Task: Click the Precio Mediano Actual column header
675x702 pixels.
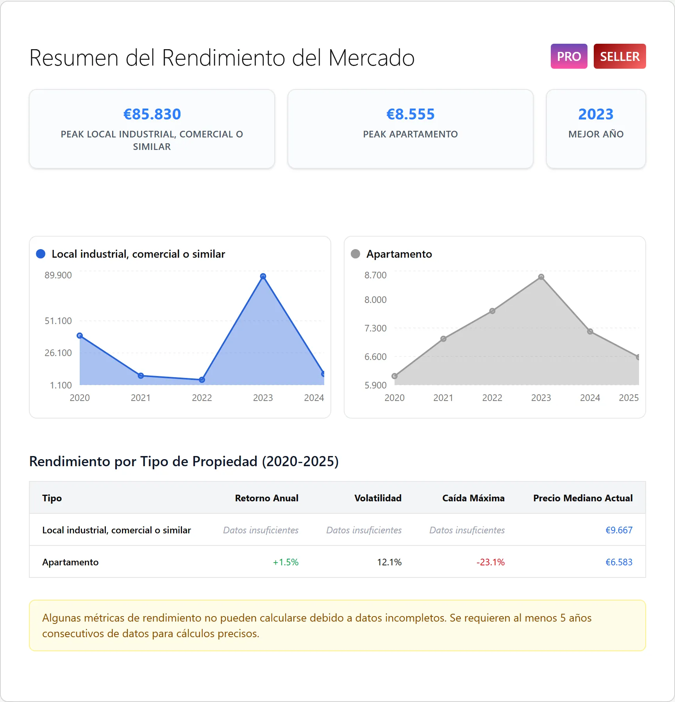Action: 583,498
